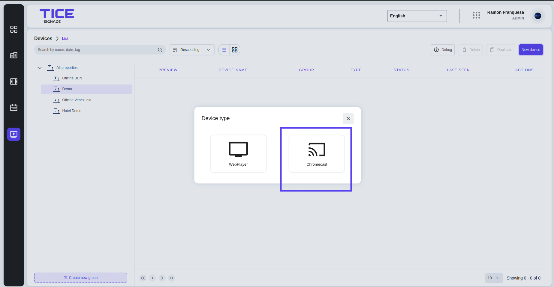Open the Descending sort order dropdown
The height and width of the screenshot is (287, 554).
coord(192,50)
